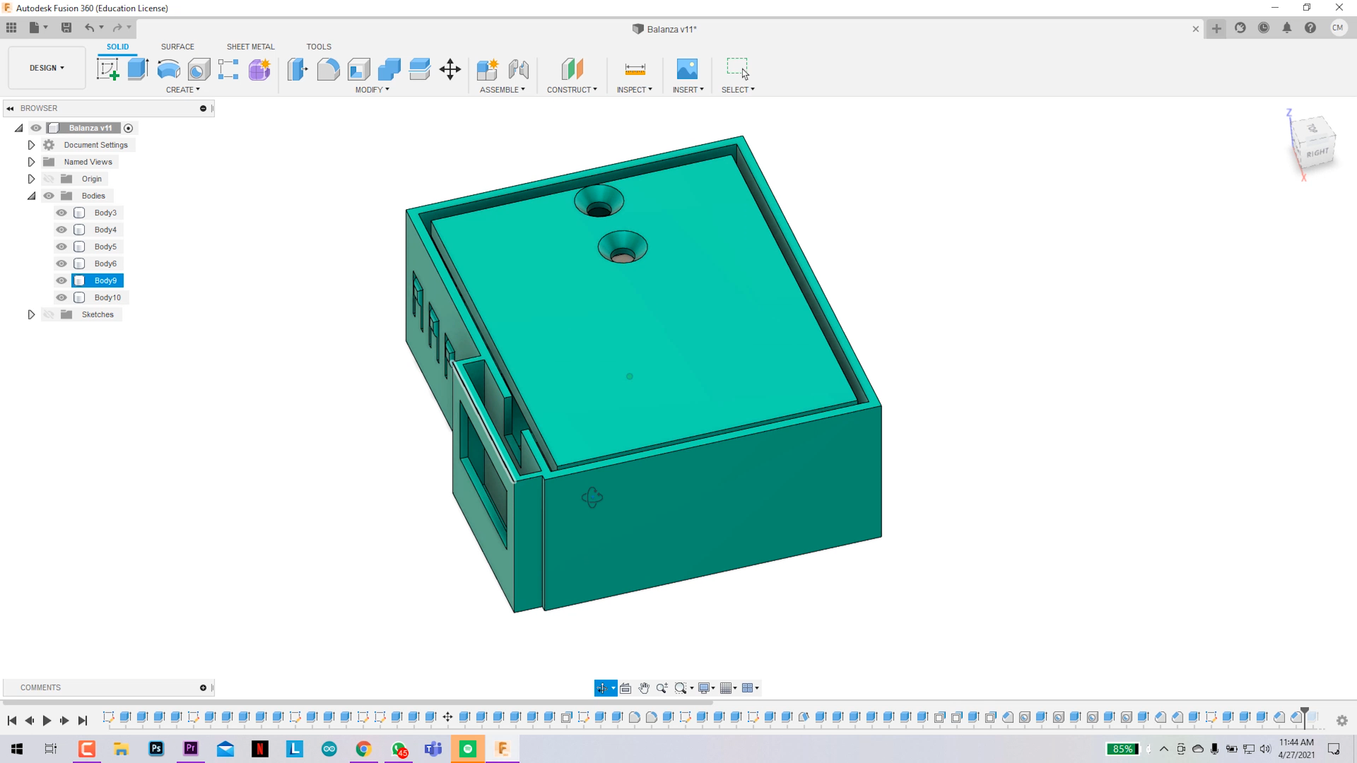Click the timeline play button
The height and width of the screenshot is (763, 1357).
47,721
